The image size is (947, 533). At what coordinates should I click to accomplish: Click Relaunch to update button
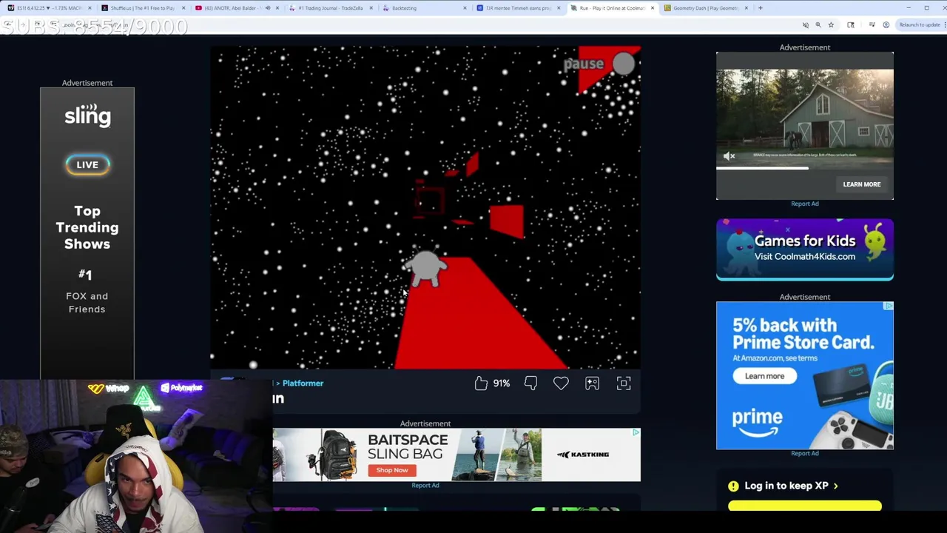pos(920,25)
